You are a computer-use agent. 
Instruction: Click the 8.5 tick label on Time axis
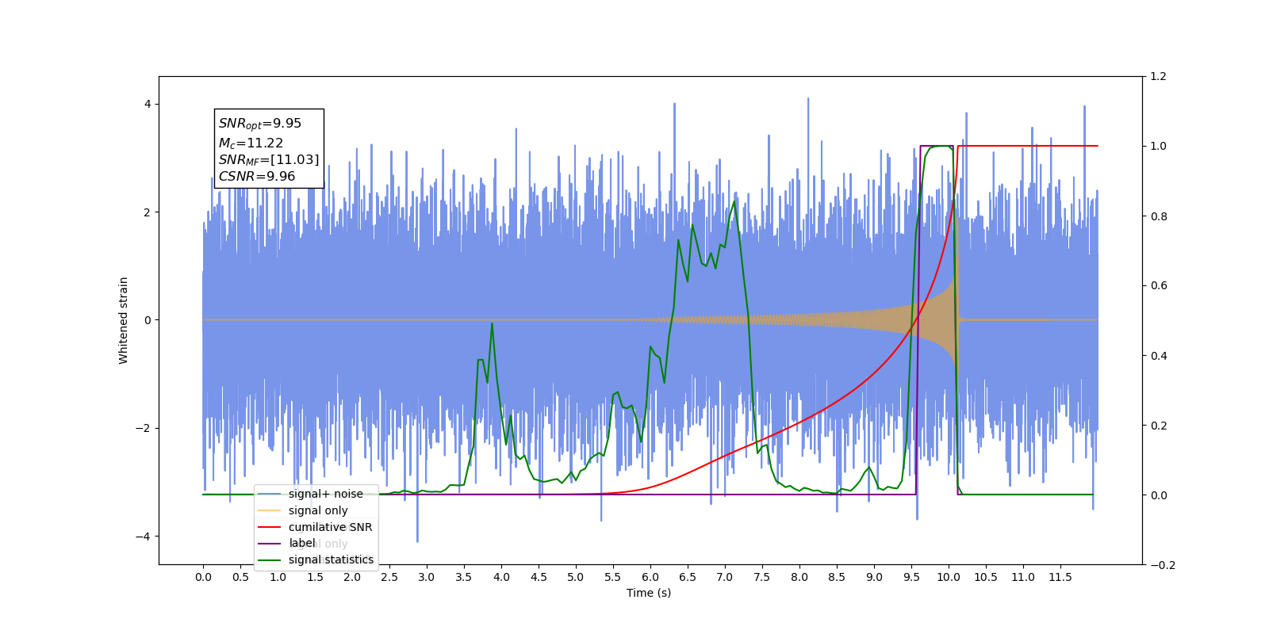[x=837, y=577]
